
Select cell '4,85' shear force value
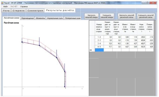150,47
